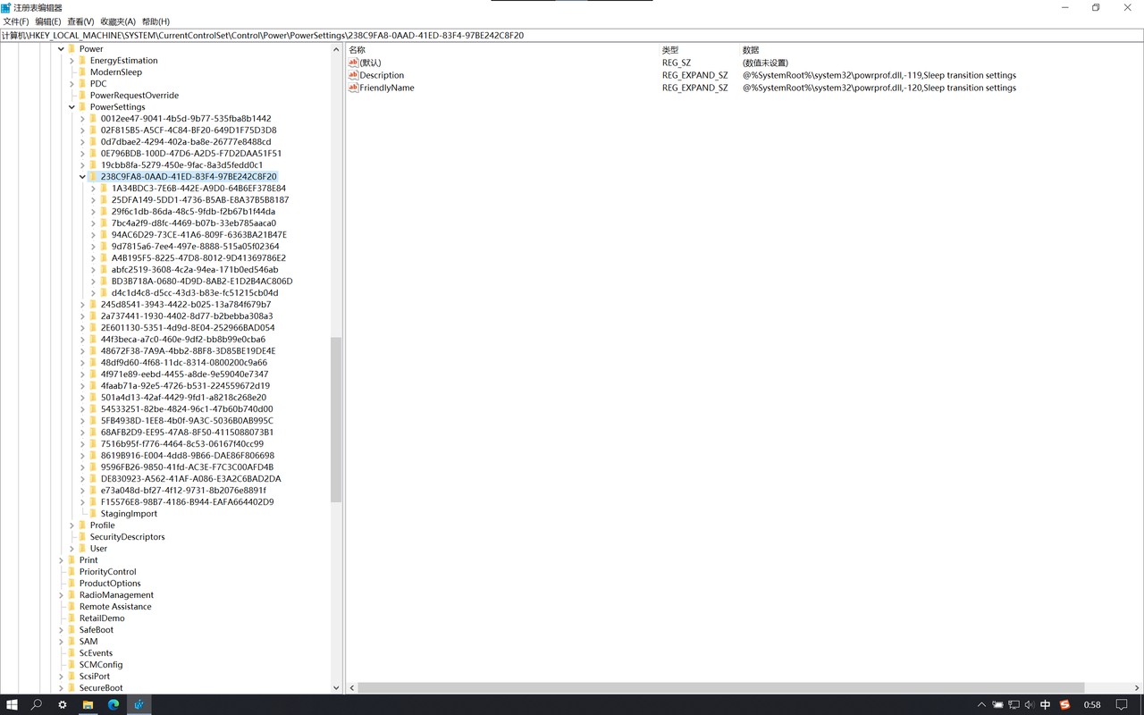Viewport: 1144px width, 715px height.
Task: Click the Registry Editor icon in title bar
Action: coord(6,7)
